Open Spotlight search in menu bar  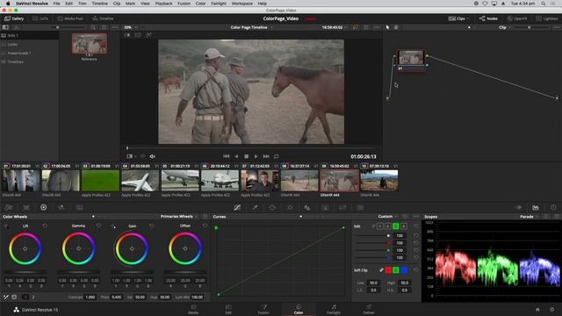(x=544, y=4)
